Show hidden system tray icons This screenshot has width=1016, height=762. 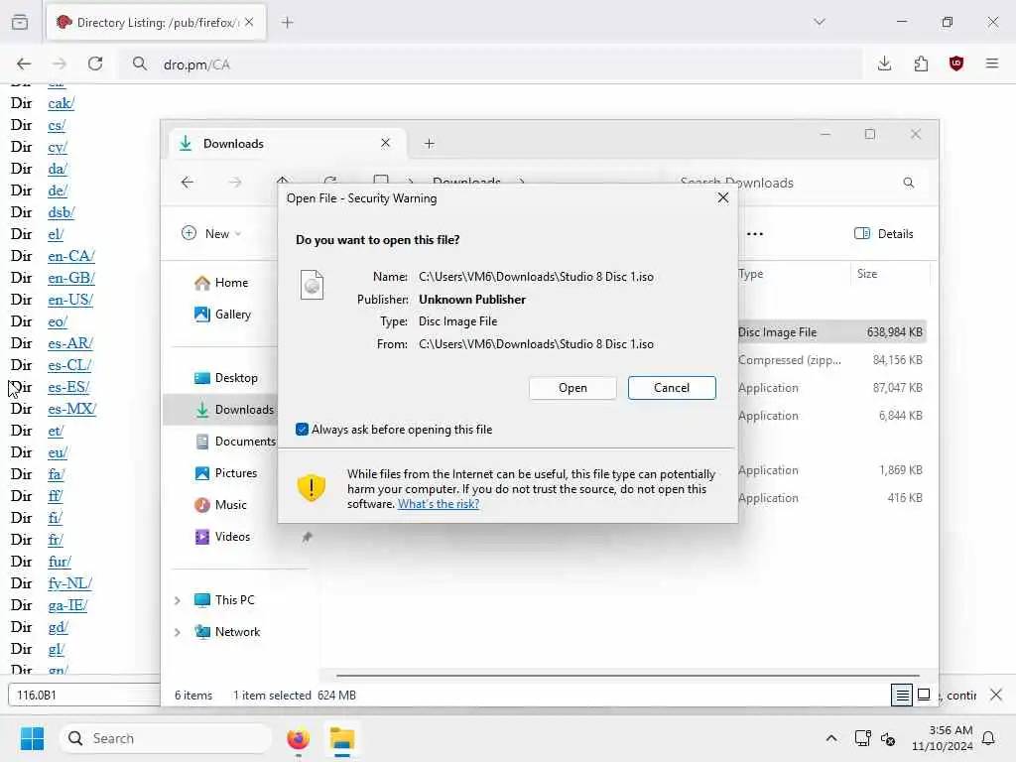point(830,738)
